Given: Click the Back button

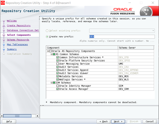Looking at the screenshot, I should pos(104,122).
